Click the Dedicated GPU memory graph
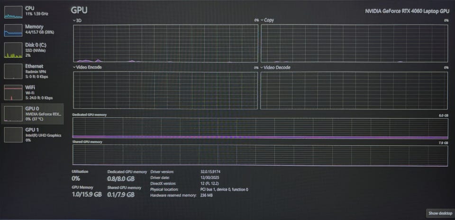Viewport: 455px width, 220px height. pos(260,128)
